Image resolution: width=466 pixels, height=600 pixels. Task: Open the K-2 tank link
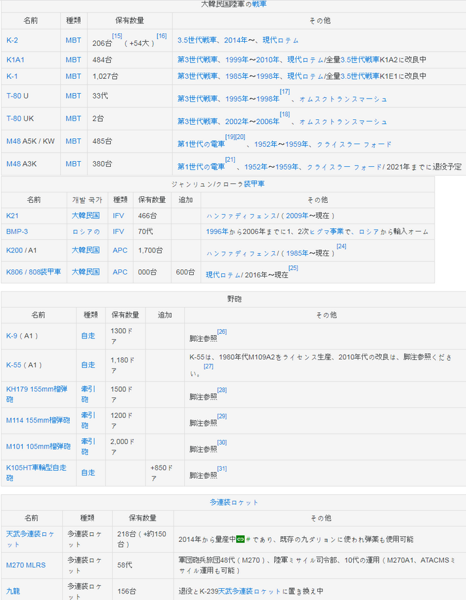pyautogui.click(x=12, y=40)
